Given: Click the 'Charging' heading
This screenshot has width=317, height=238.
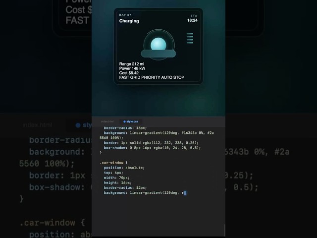Looking at the screenshot, I should tap(129, 21).
